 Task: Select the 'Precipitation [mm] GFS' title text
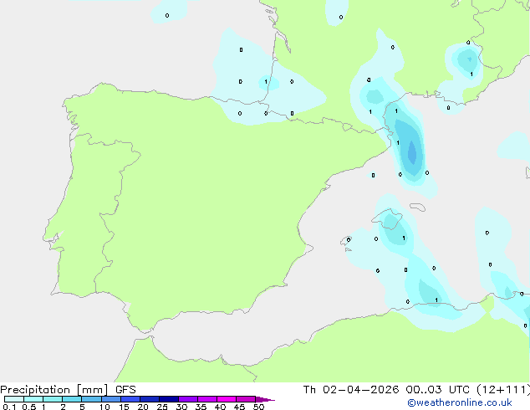pyautogui.click(x=68, y=390)
